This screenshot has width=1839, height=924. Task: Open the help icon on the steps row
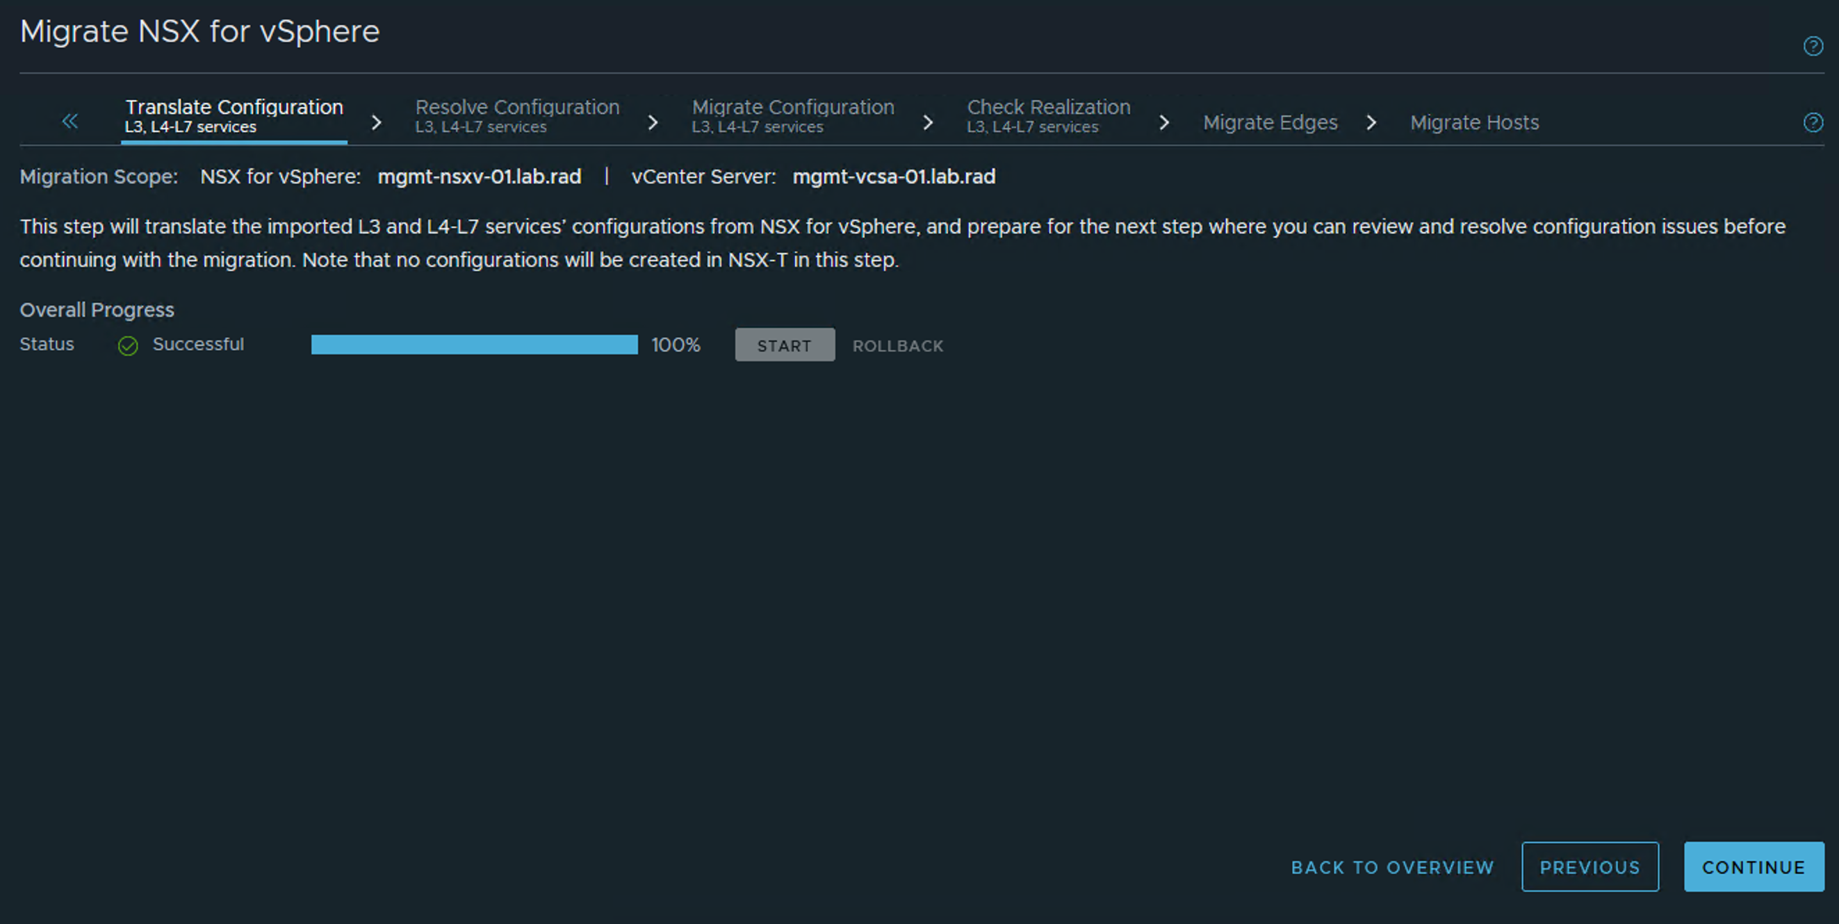pyautogui.click(x=1813, y=123)
